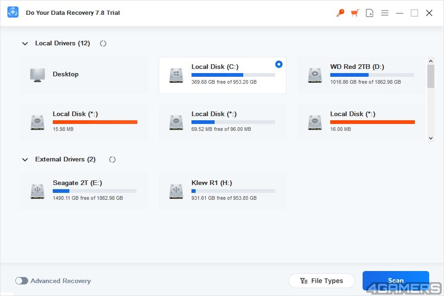Click the Klevv R1 (H:) USB drive icon
The width and height of the screenshot is (444, 296).
(176, 191)
